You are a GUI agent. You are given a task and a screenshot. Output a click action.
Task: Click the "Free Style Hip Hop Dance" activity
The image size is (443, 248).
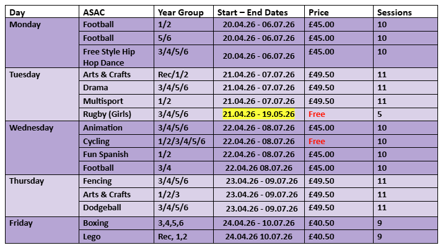tap(109, 57)
